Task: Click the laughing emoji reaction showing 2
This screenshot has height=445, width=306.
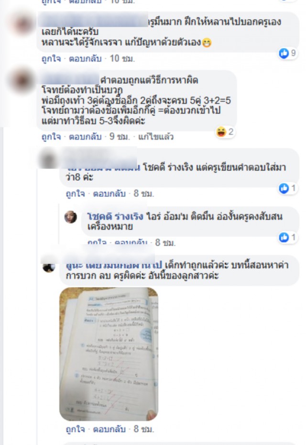Action: pos(221,132)
